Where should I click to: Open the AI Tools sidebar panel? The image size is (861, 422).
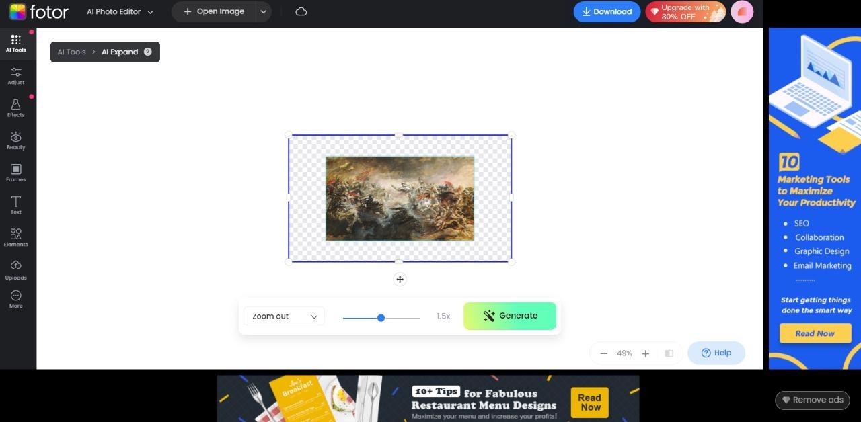point(16,43)
